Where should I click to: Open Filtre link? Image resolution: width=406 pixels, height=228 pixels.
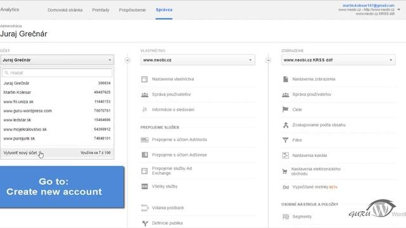pyautogui.click(x=298, y=140)
